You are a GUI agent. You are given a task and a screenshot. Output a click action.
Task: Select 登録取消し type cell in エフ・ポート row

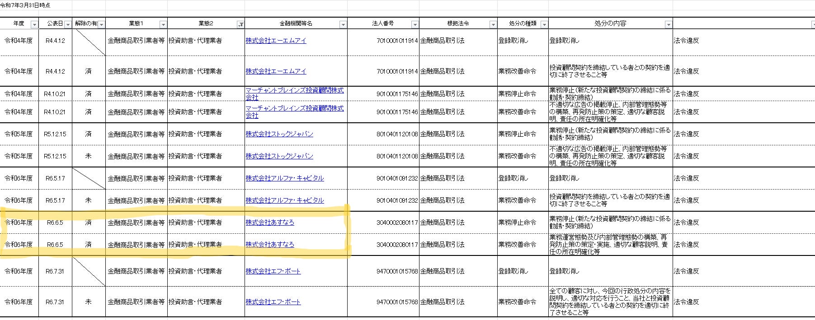[523, 271]
